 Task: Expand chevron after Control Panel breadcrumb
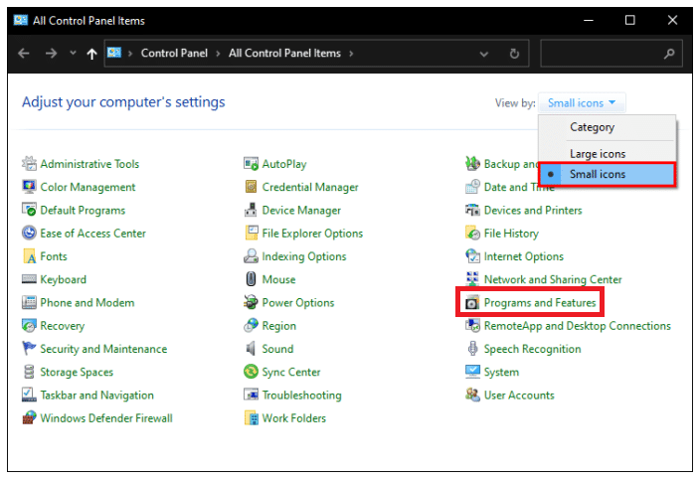pos(218,54)
